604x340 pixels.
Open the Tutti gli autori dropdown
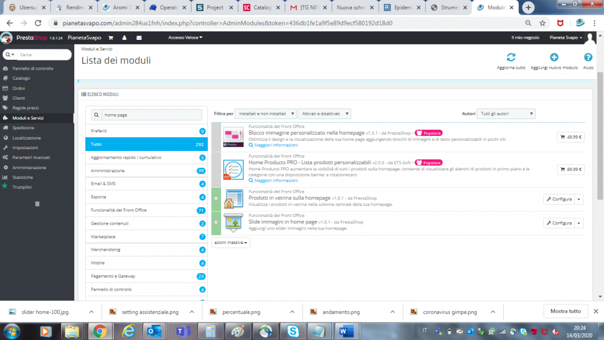tap(506, 114)
